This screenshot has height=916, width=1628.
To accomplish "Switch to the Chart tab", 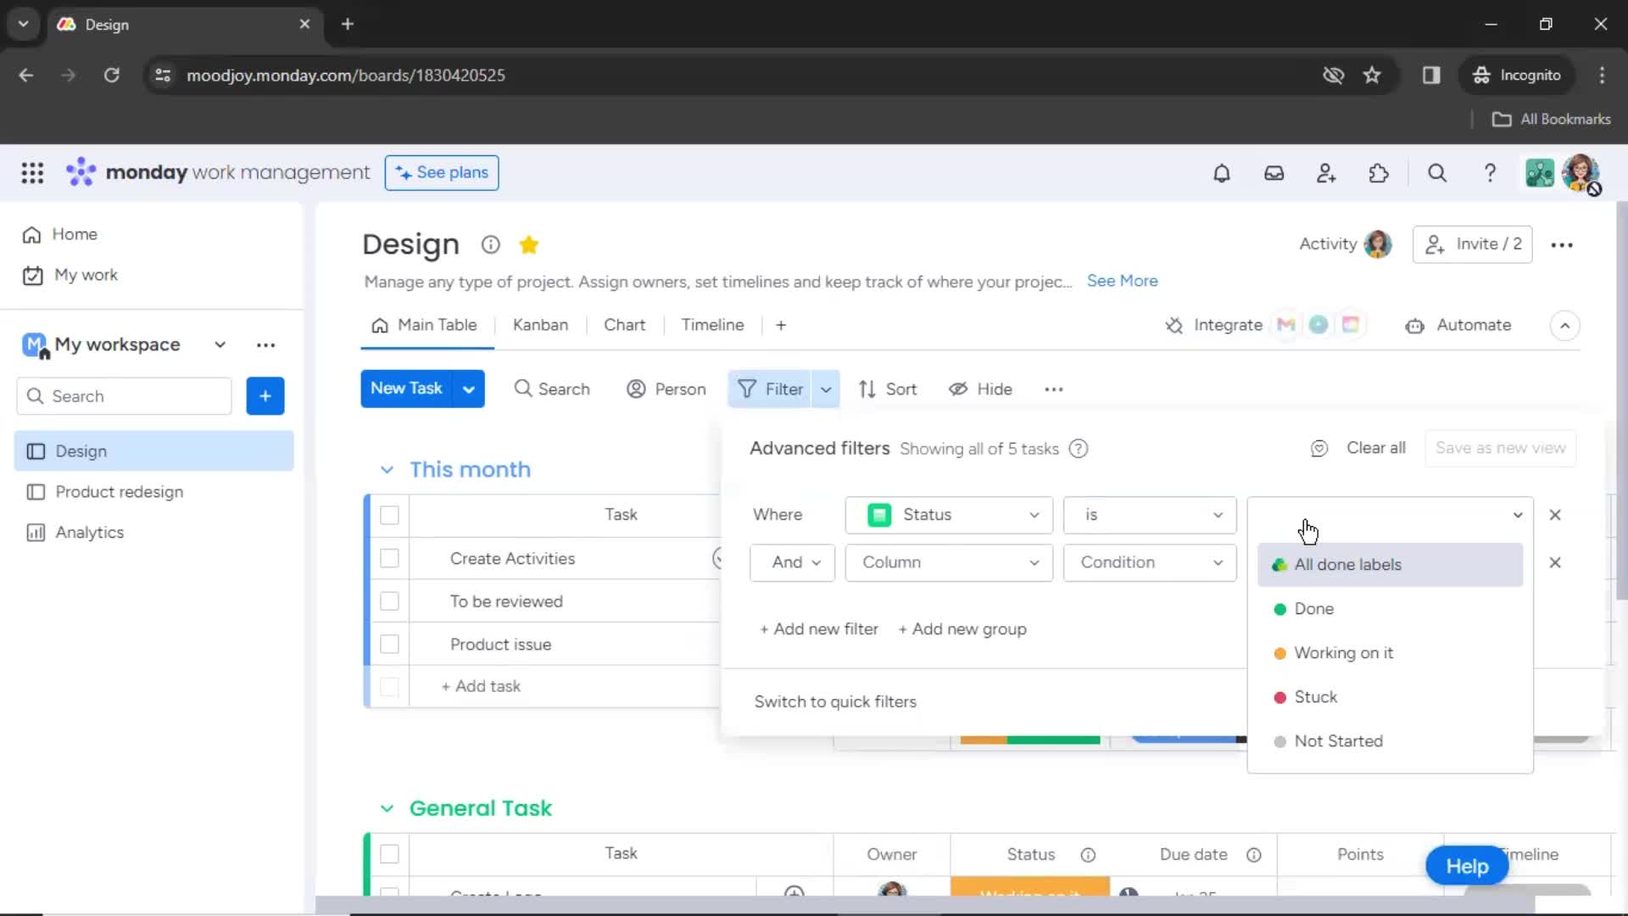I will (624, 326).
